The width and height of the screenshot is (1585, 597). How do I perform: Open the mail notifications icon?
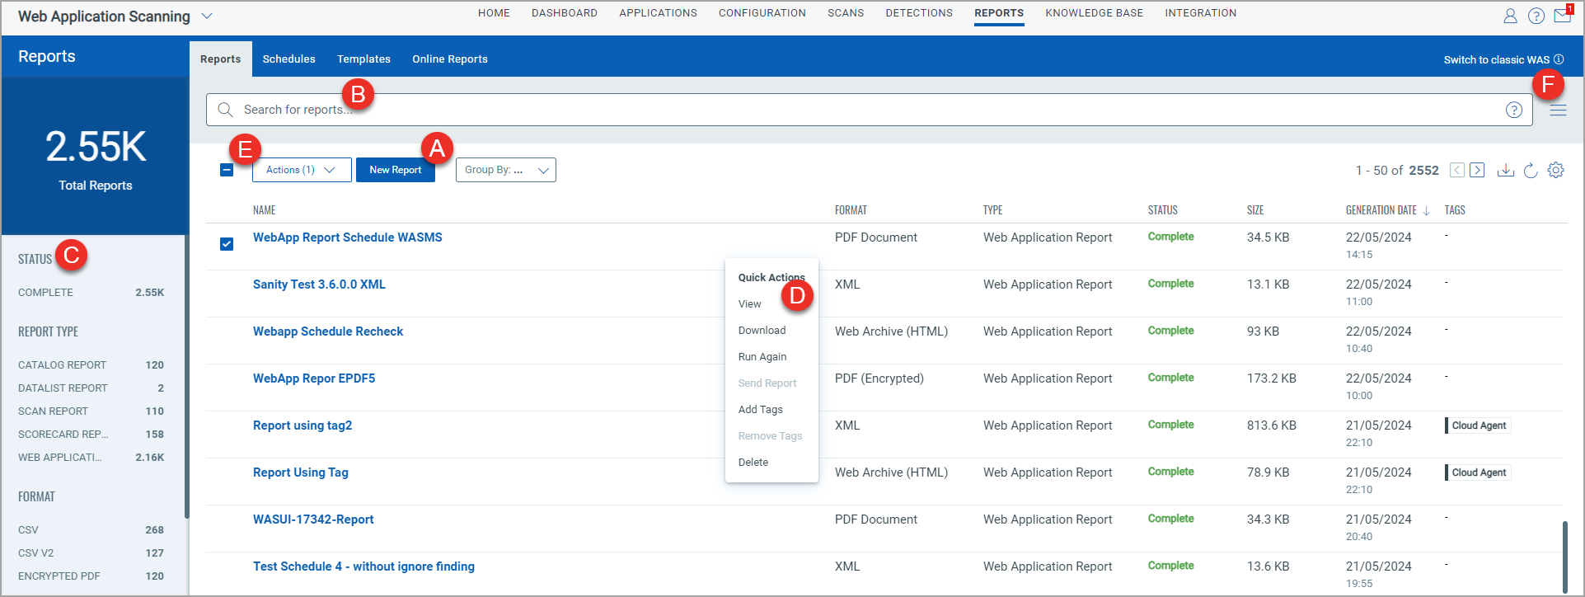(1563, 15)
